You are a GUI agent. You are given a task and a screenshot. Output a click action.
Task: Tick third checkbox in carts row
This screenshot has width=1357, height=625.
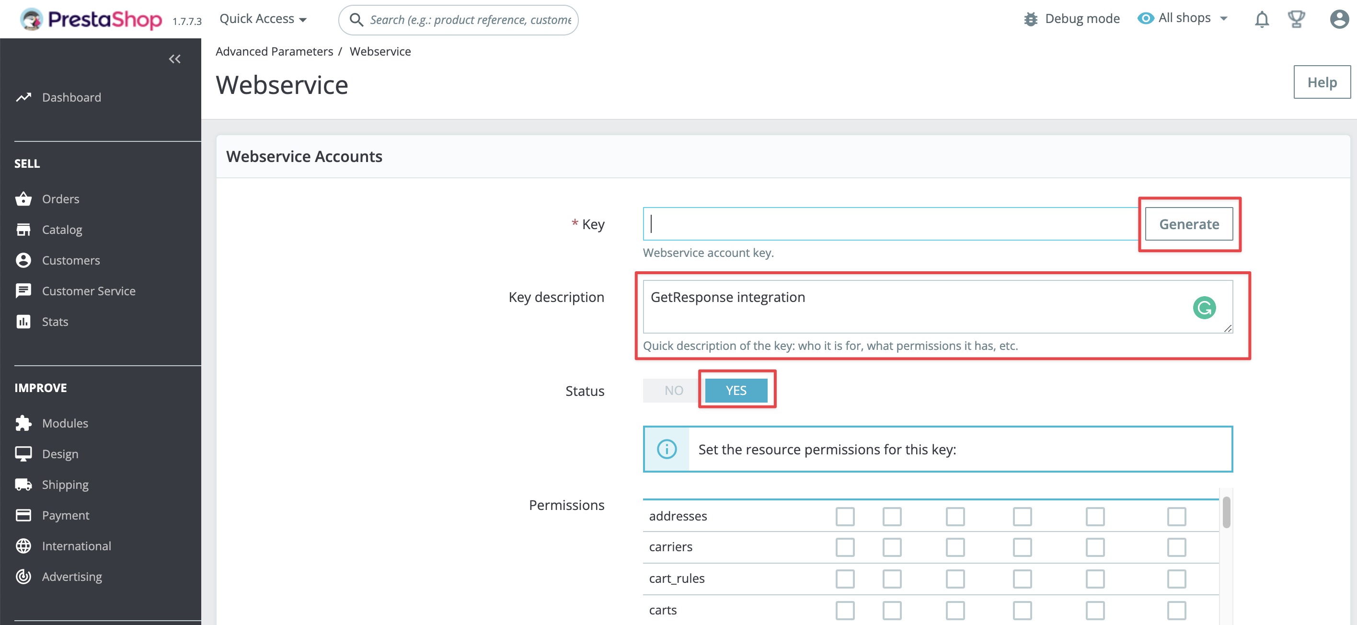pos(954,610)
